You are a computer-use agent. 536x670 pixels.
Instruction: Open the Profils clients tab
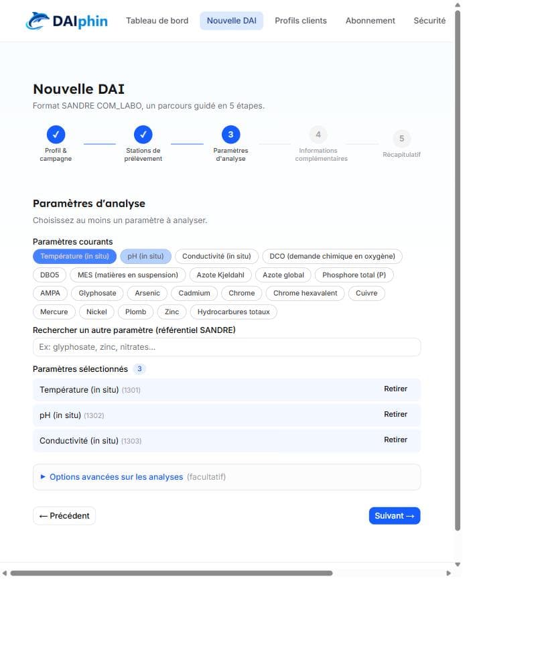(x=300, y=21)
